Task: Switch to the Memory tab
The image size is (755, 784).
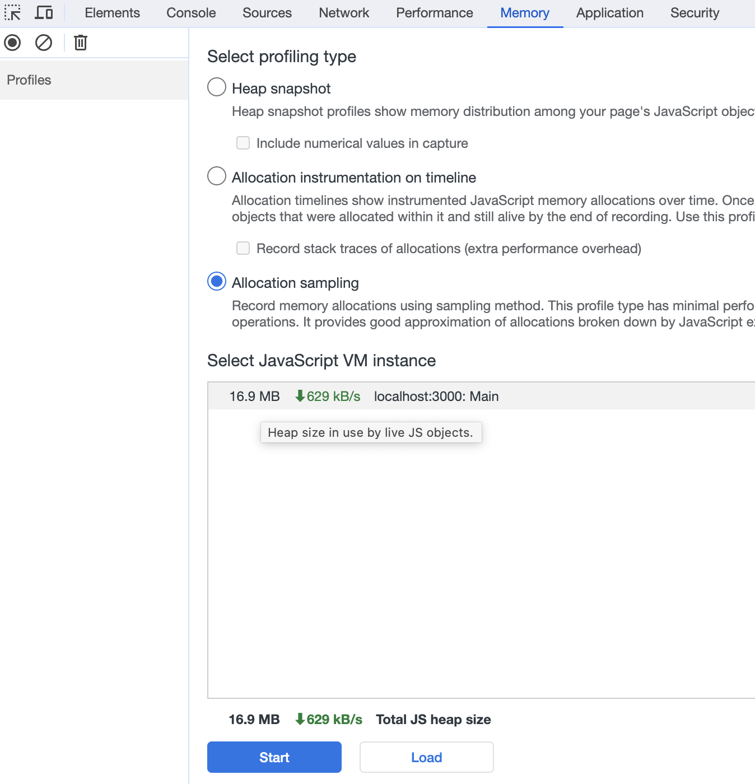Action: (x=524, y=13)
